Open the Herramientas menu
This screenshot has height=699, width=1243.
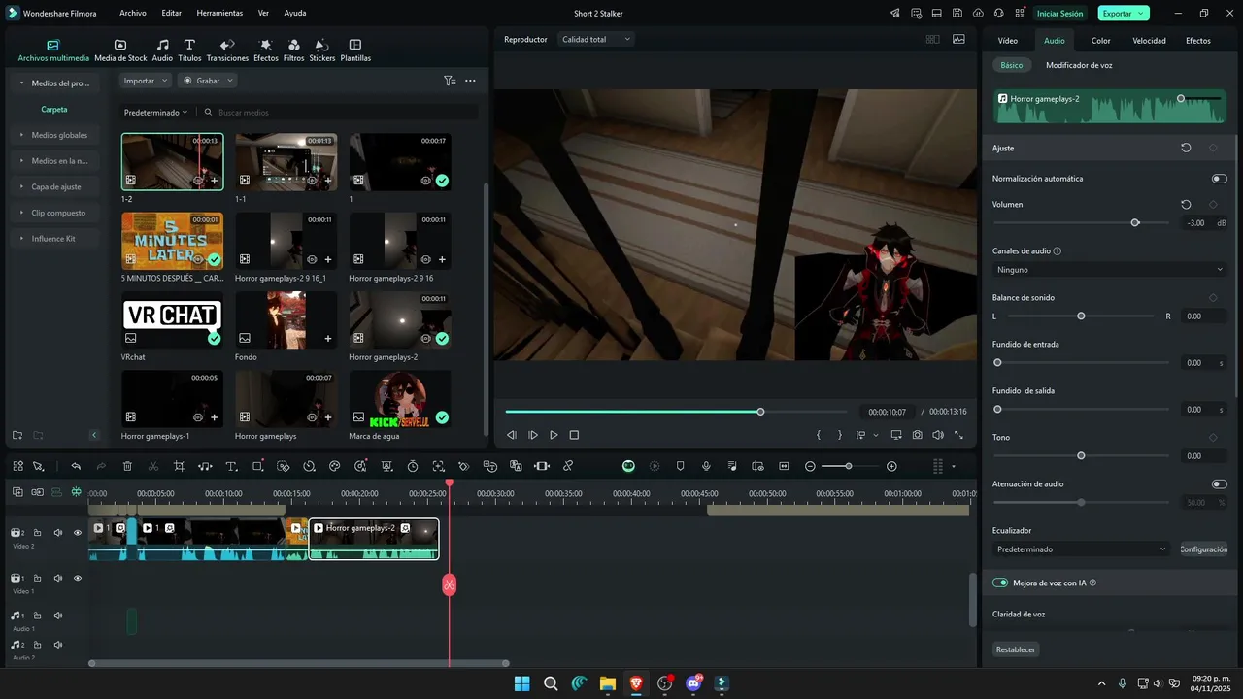[219, 14]
